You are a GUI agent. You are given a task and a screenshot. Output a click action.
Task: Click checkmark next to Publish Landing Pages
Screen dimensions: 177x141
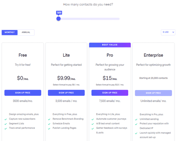click(x=49, y=128)
